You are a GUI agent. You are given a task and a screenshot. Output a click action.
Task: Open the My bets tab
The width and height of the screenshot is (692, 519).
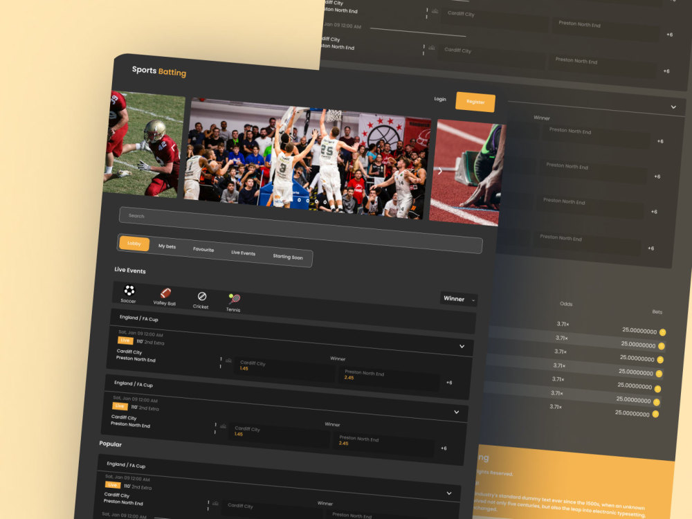[x=167, y=246]
